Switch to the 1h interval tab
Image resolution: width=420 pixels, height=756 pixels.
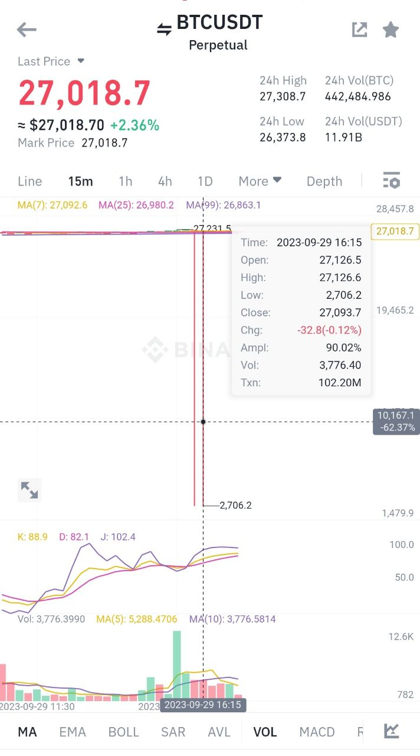125,181
